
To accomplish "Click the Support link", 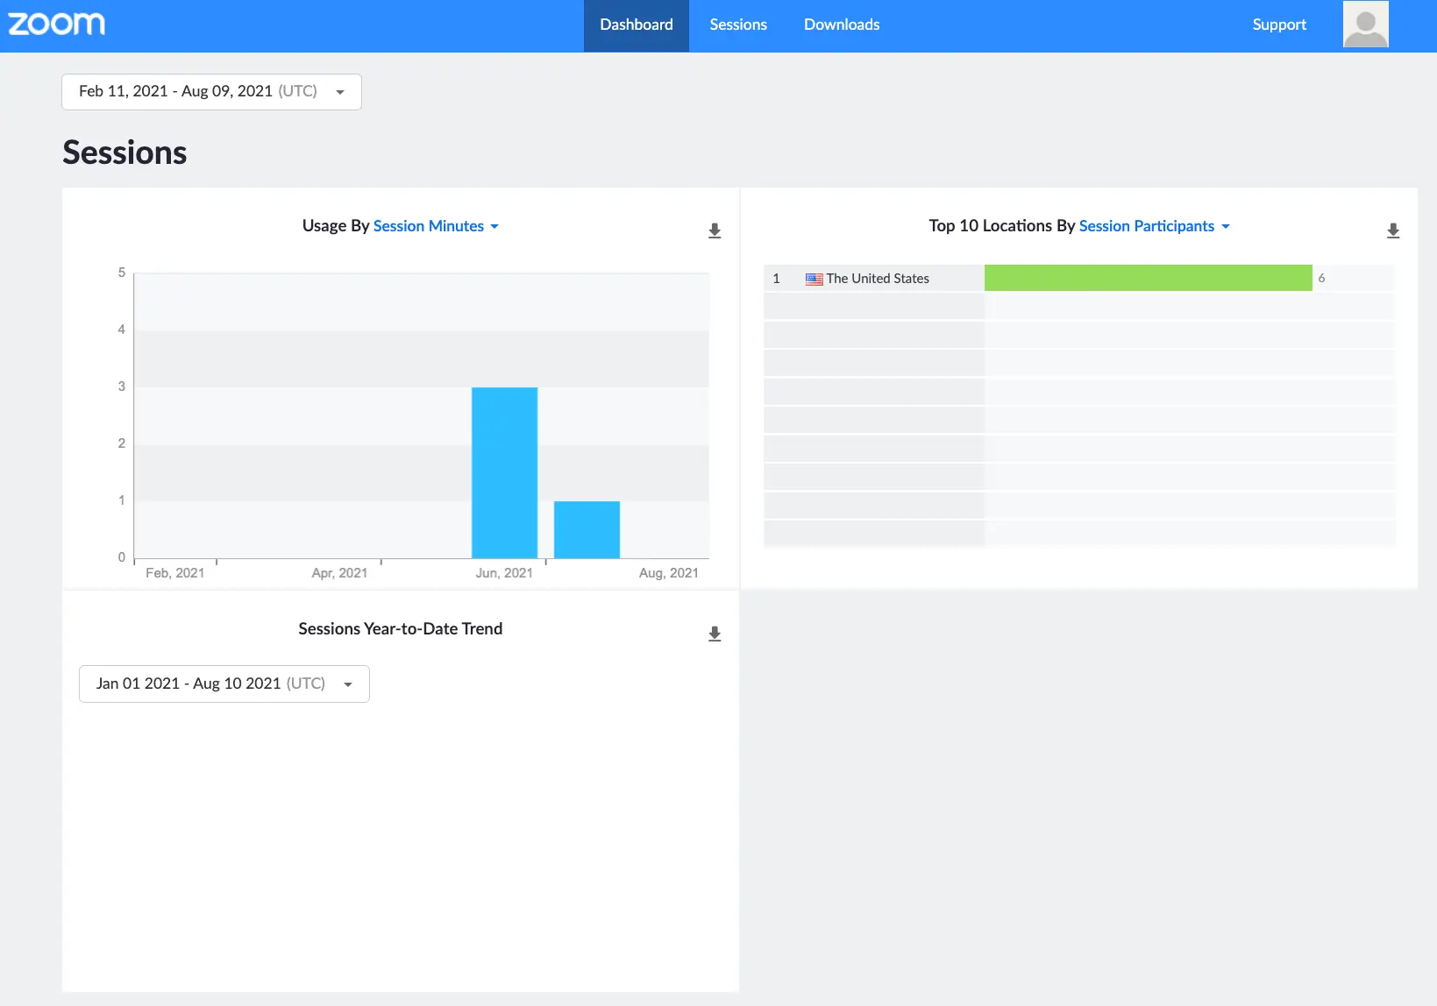I will pyautogui.click(x=1279, y=25).
